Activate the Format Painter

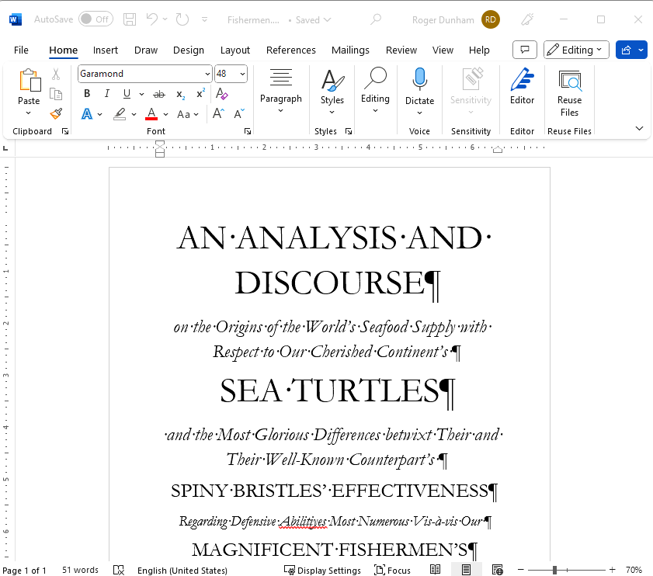click(x=55, y=113)
